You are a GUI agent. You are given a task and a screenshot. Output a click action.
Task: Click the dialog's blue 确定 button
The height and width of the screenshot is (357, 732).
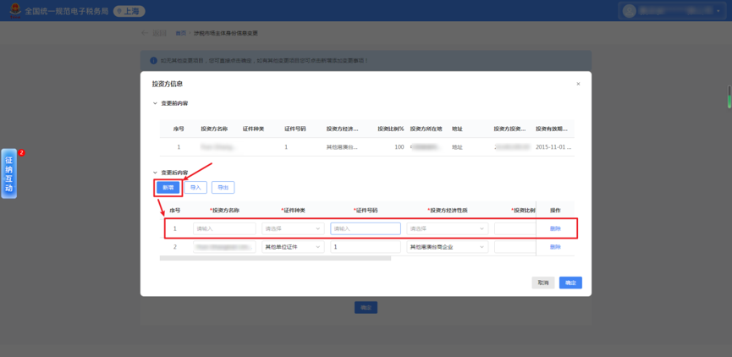point(570,283)
